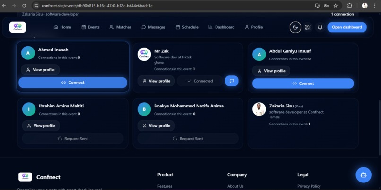Click Ibrahim Amina Maltiti's avatar

(29, 109)
